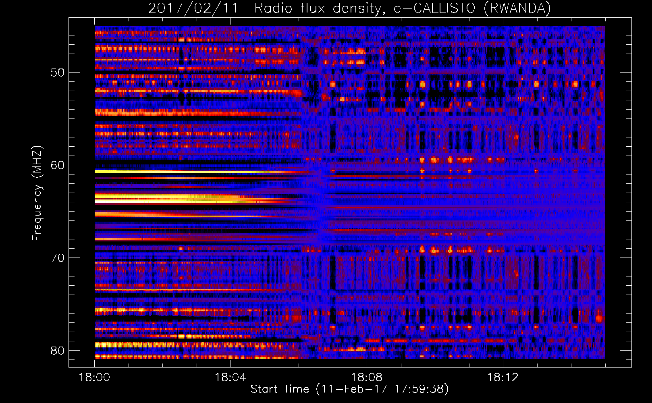This screenshot has height=403, width=652.
Task: Click the 'Start Time' x-axis label
Action: 280,389
